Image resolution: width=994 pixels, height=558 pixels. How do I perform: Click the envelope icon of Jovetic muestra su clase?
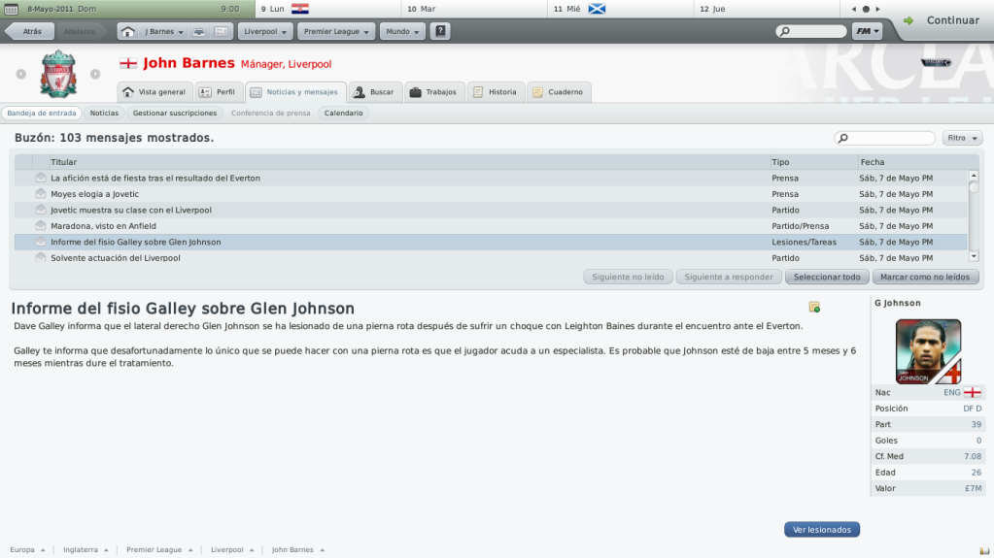tap(41, 209)
